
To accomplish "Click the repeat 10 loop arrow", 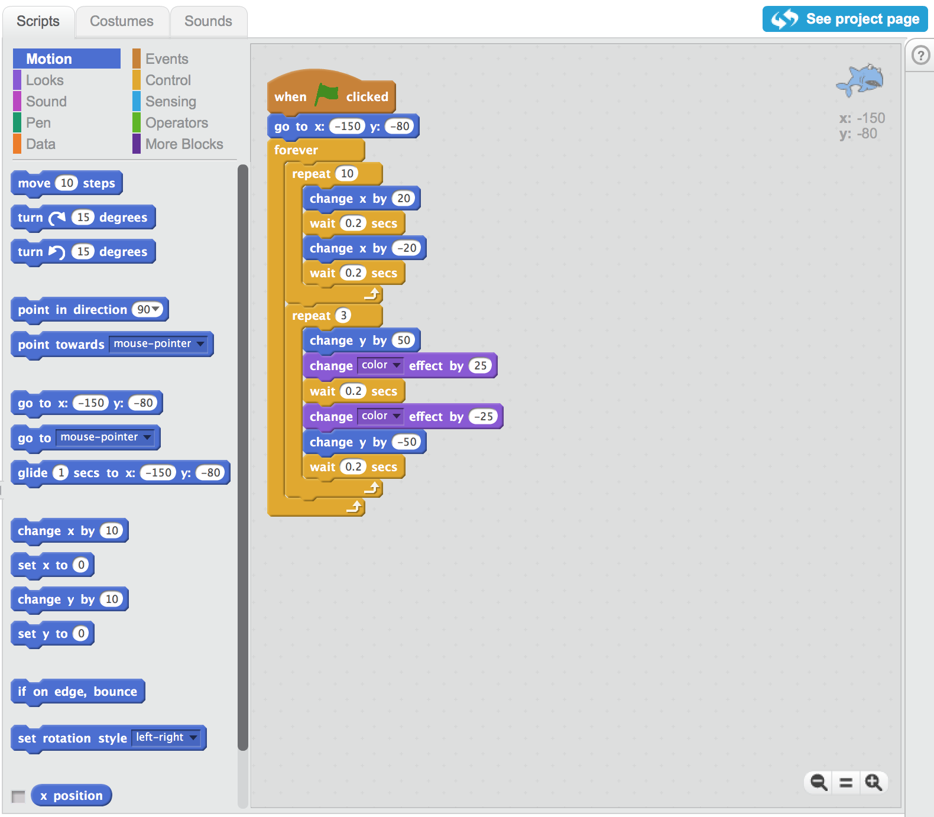I will coord(372,293).
